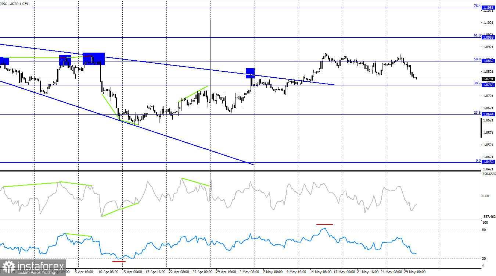The height and width of the screenshot is (276, 496).
Task: Click the 38.2 Fibonacci level label
Action: pyautogui.click(x=477, y=83)
